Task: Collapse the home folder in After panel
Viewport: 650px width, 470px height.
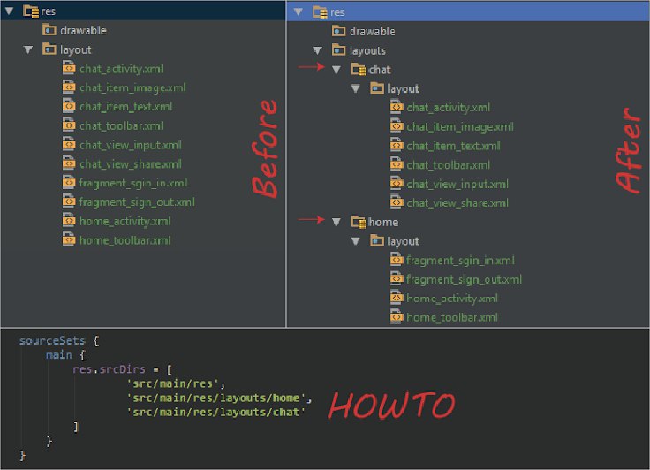Action: click(336, 222)
